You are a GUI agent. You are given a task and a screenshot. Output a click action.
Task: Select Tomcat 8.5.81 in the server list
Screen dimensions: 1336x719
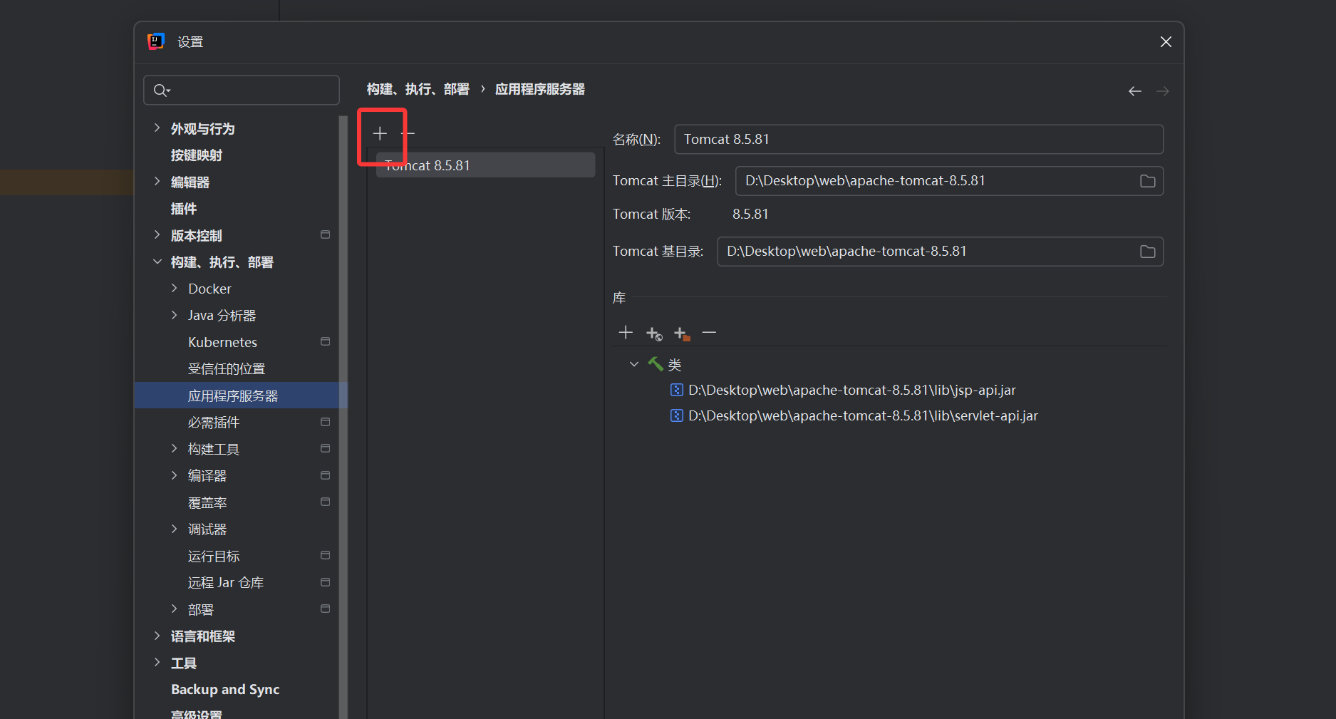(x=486, y=165)
